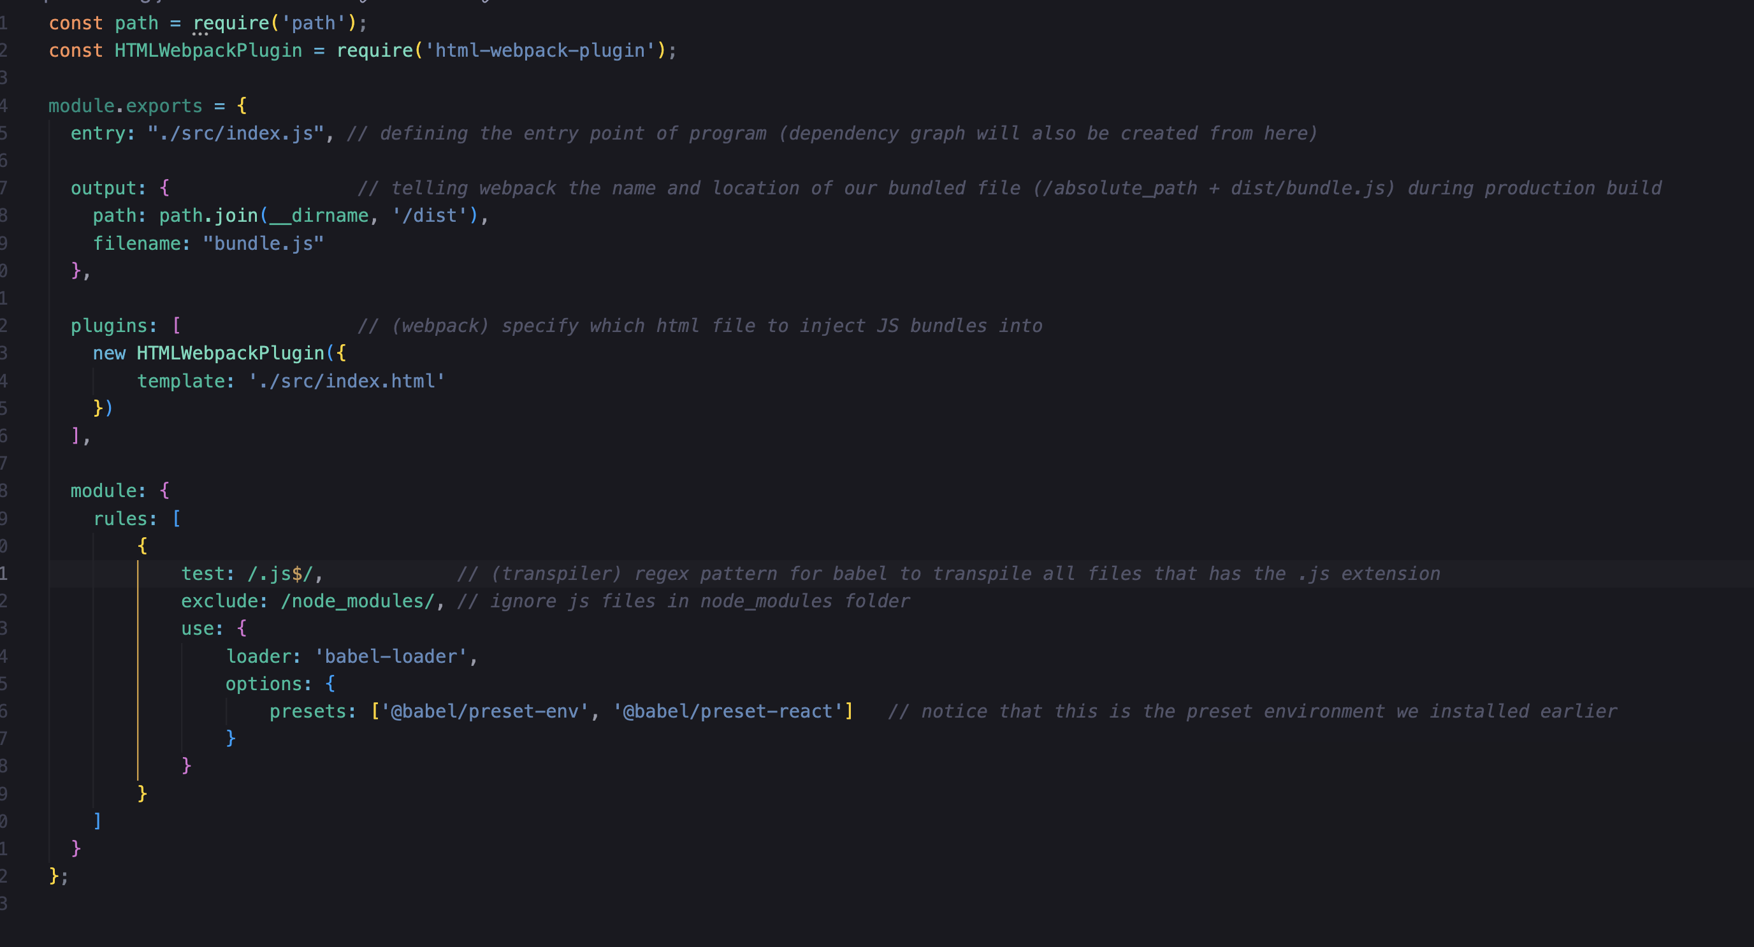Click the comment about transpiling .js extension files
Image resolution: width=1754 pixels, height=947 pixels.
[948, 574]
